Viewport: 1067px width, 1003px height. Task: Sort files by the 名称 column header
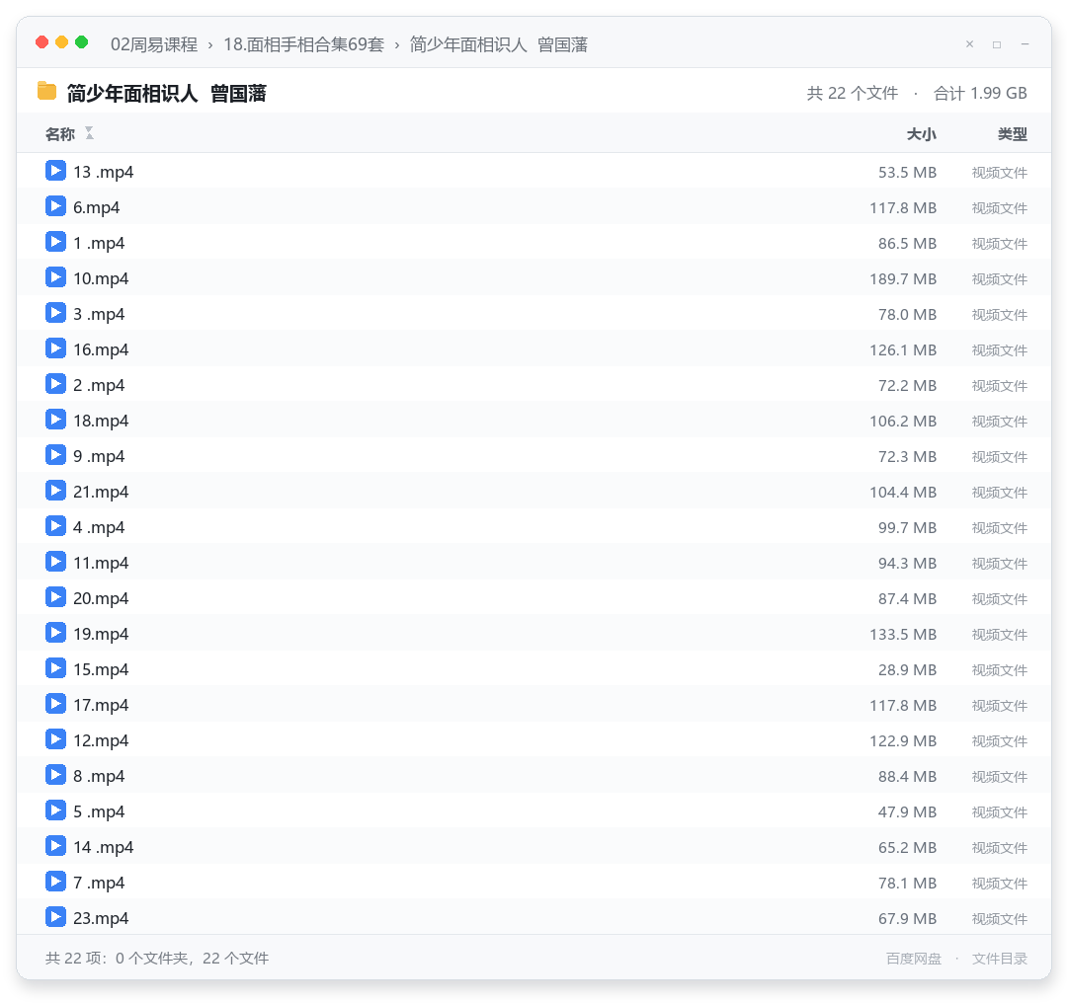pyautogui.click(x=60, y=134)
